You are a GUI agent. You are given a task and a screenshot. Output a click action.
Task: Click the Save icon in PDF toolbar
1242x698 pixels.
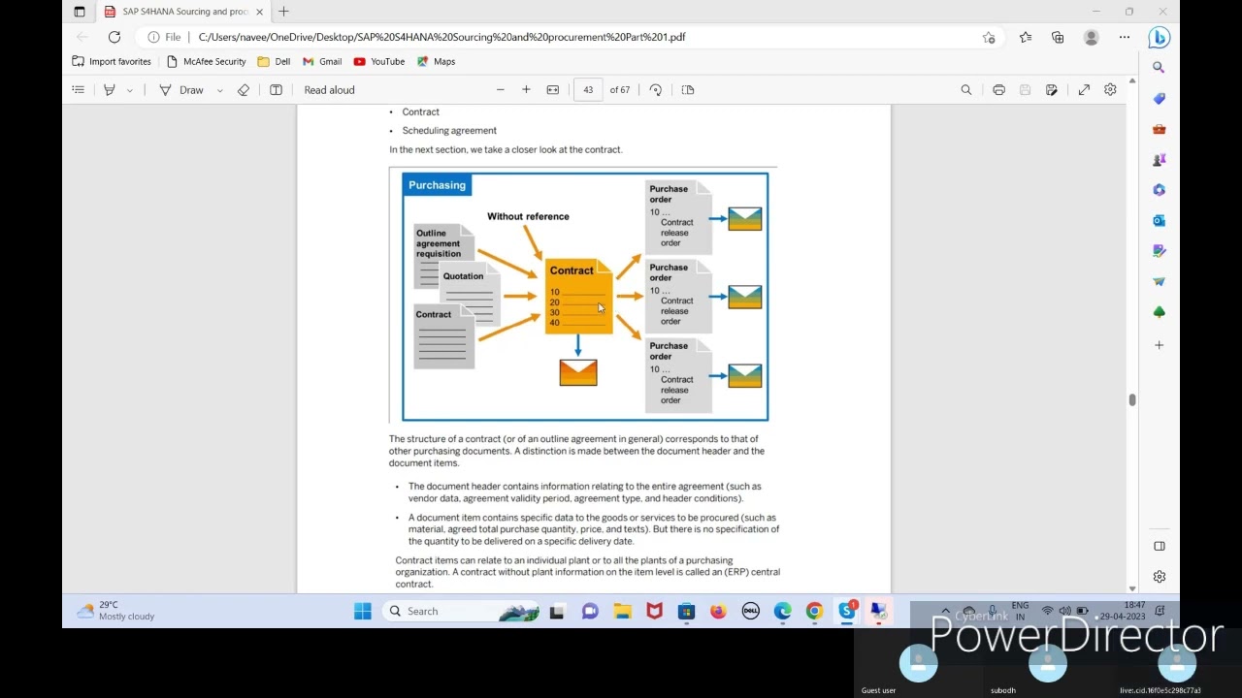coord(1025,90)
